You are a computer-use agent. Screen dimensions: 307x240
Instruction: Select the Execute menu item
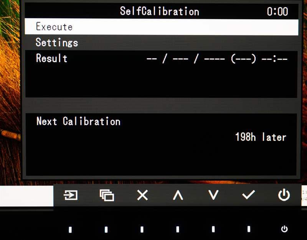coord(54,27)
